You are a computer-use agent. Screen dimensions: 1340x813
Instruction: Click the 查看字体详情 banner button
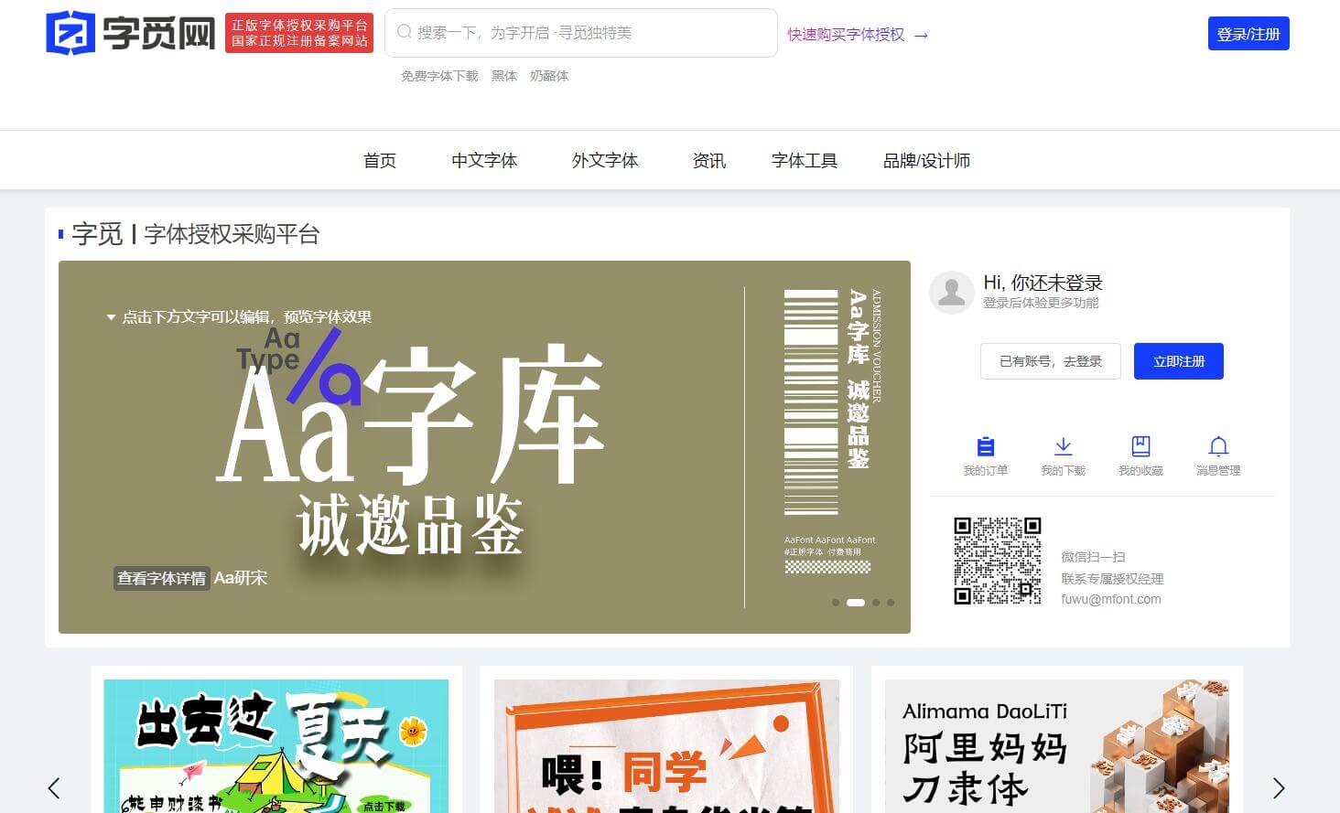click(161, 578)
